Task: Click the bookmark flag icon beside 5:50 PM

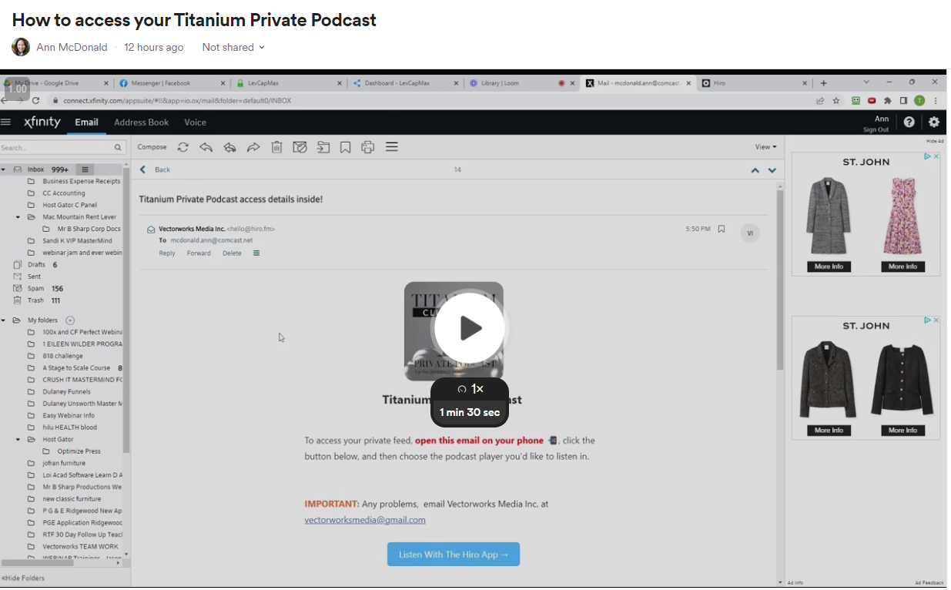Action: (x=722, y=229)
